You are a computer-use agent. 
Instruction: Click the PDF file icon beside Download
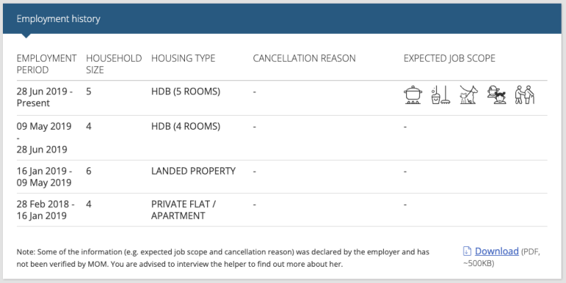coord(467,251)
